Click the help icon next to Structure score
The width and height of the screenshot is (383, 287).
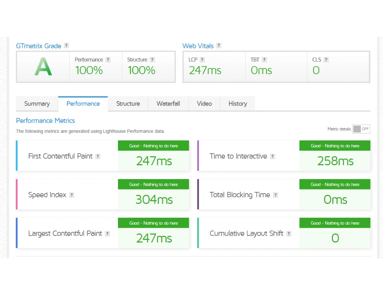(x=152, y=60)
